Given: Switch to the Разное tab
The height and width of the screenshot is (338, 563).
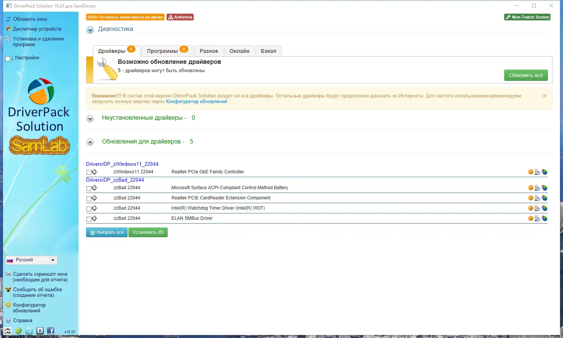Looking at the screenshot, I should 209,51.
